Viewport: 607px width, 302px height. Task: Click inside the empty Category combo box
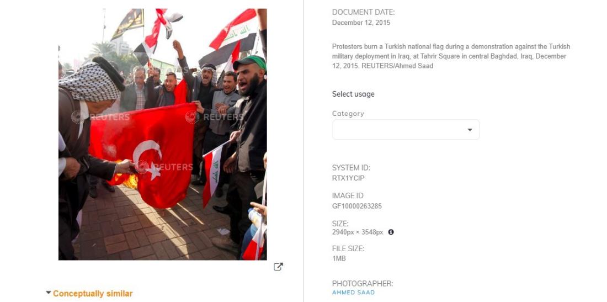tap(406, 130)
